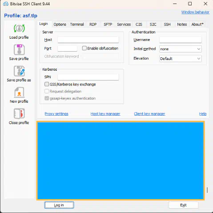Image resolution: width=213 pixels, height=213 pixels.
Task: Enable obfuscation checkbox
Action: [x=84, y=48]
